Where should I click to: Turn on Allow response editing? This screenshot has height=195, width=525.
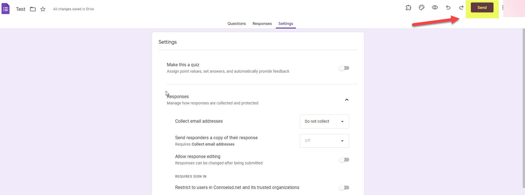click(344, 160)
